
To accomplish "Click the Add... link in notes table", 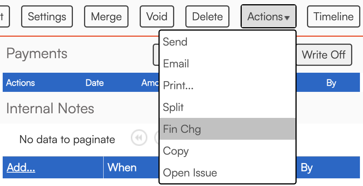I will (x=21, y=168).
